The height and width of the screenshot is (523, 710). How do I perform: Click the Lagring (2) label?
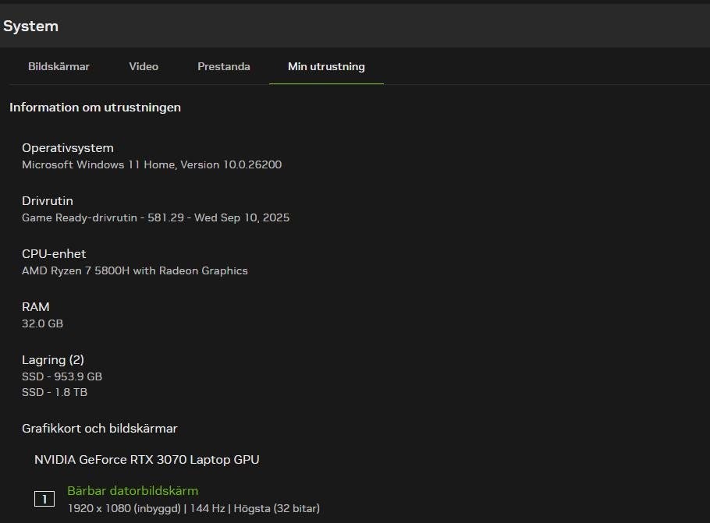point(53,360)
